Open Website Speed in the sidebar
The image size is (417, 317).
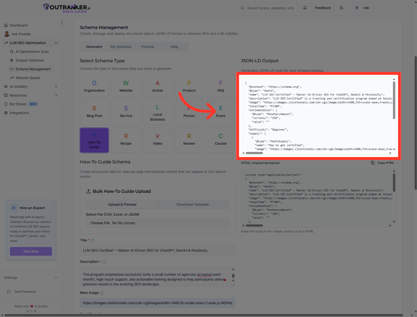point(28,77)
